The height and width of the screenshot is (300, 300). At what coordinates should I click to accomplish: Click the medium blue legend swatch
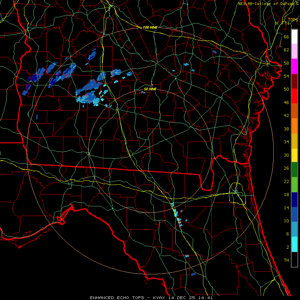[294, 214]
